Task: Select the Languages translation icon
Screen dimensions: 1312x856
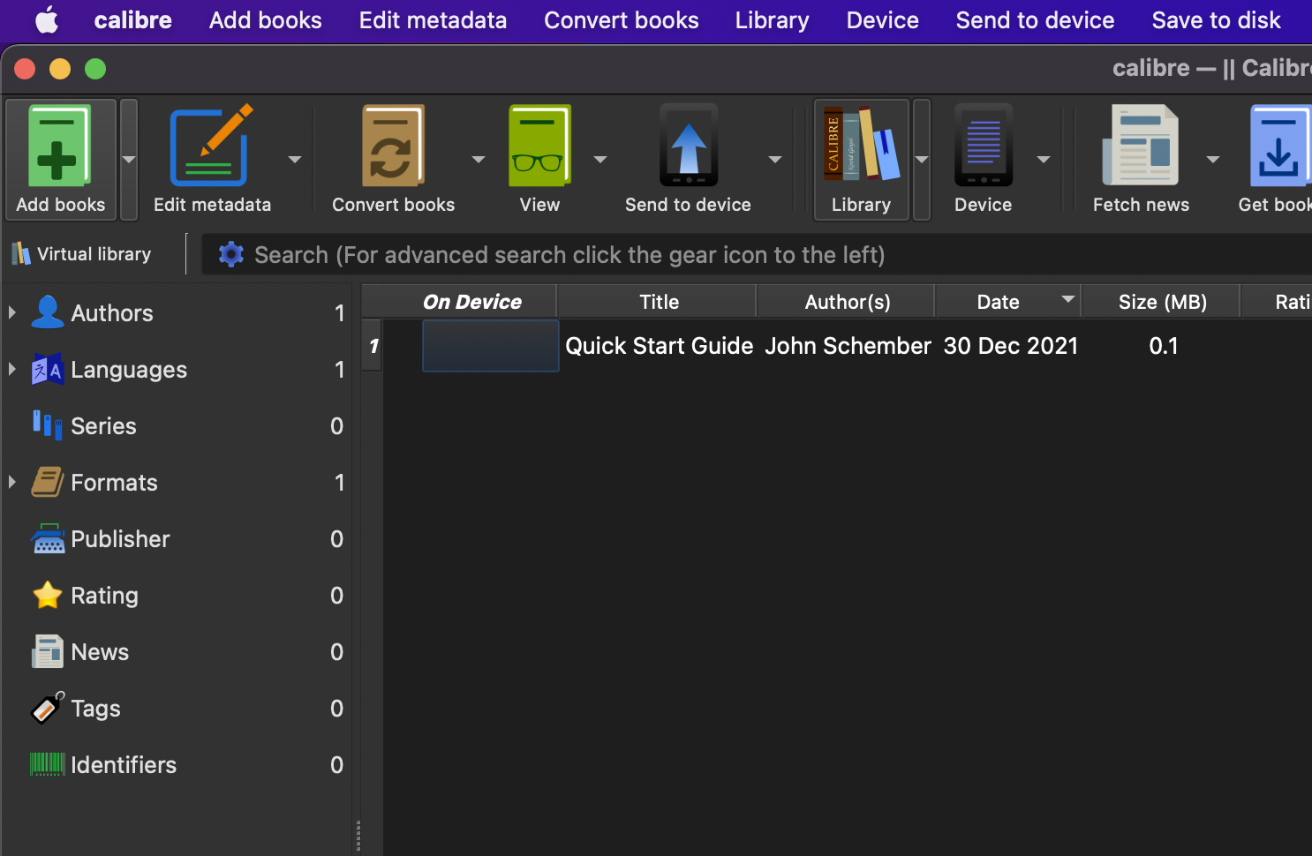Action: [48, 369]
